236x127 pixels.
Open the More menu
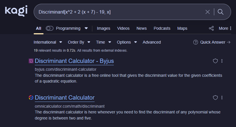225,28
